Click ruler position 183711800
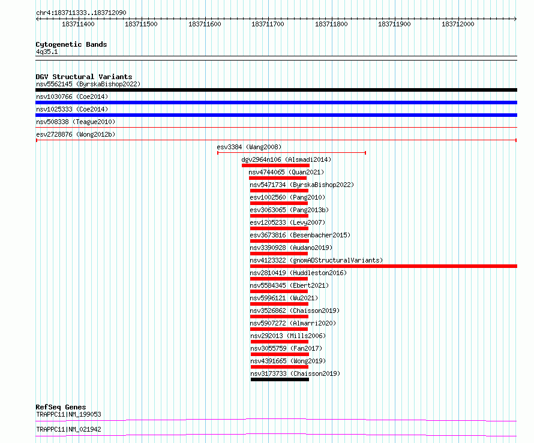The image size is (534, 443). (x=332, y=24)
